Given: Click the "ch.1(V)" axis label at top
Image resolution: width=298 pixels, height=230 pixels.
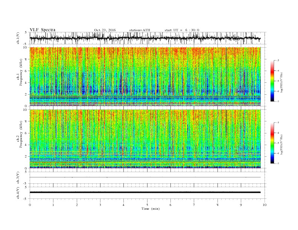Looking at the screenshot, I should coord(18,38).
